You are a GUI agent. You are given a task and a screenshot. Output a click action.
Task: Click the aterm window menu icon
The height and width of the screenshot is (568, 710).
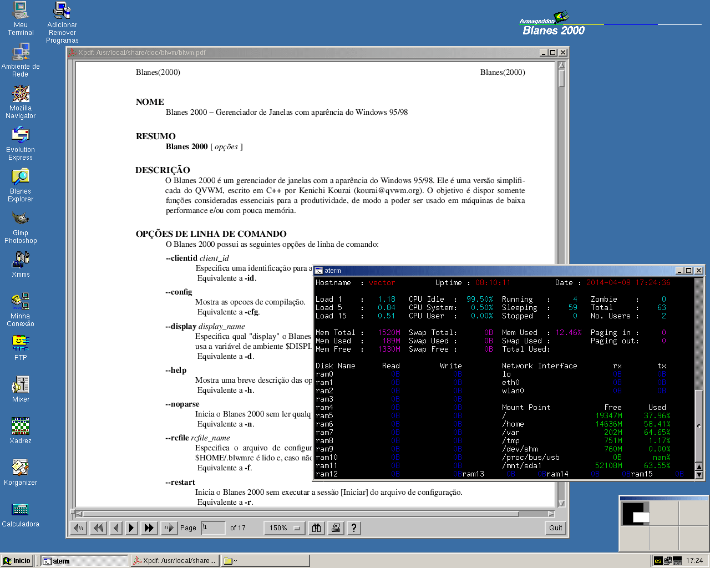point(318,271)
